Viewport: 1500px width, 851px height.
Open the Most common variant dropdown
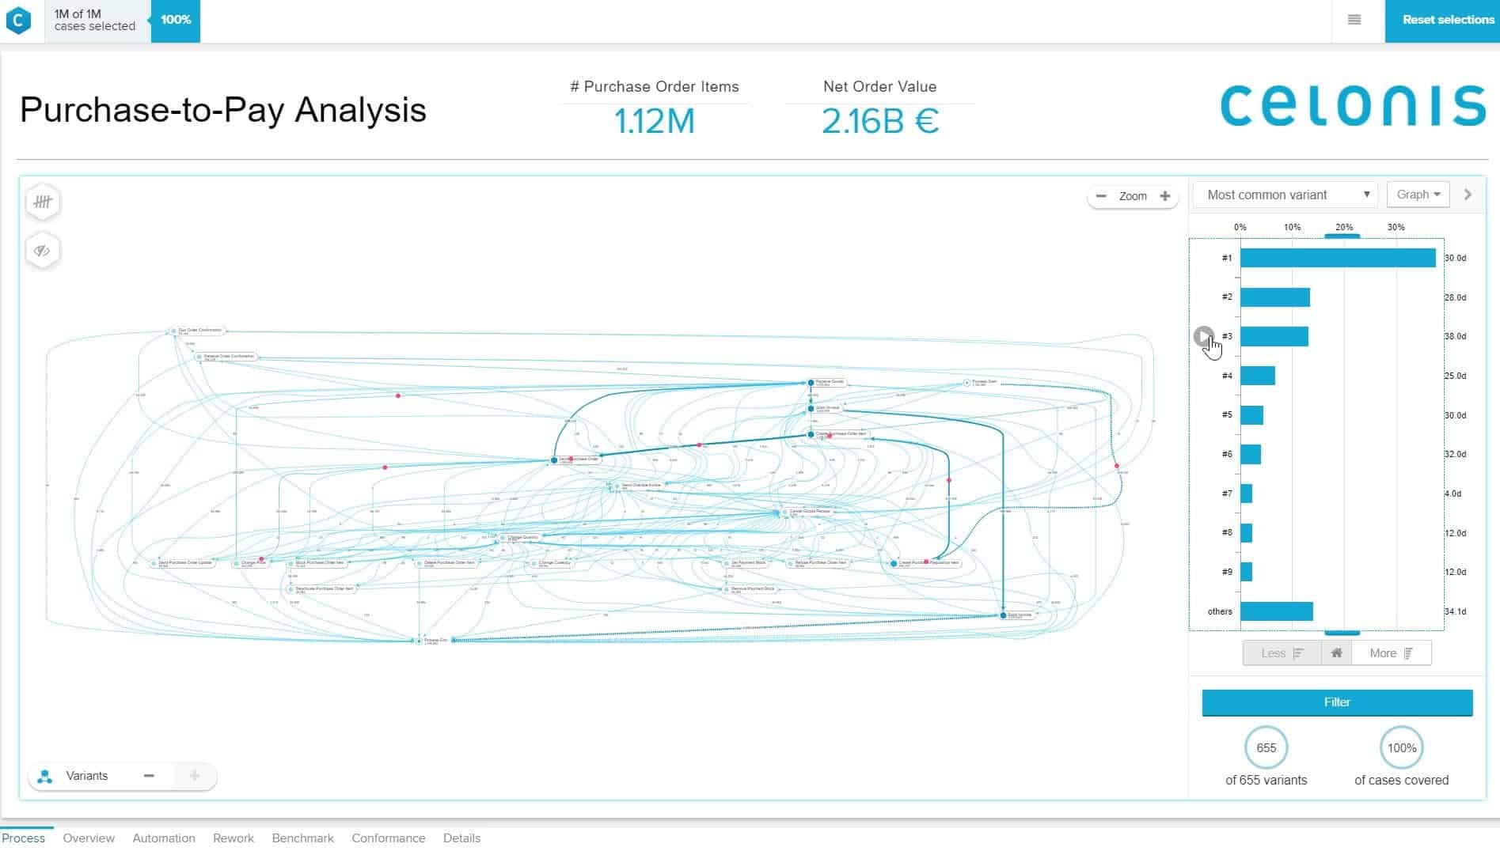1285,195
